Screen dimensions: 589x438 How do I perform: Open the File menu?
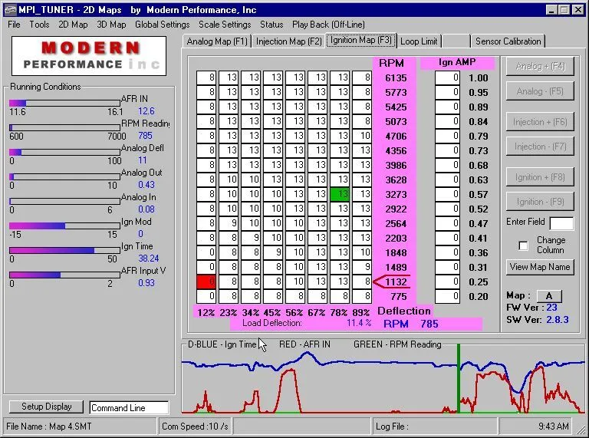(x=14, y=25)
